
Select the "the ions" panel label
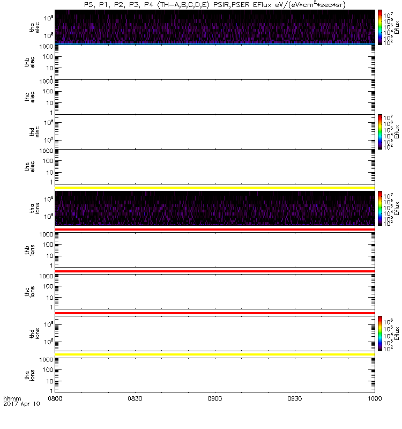[x=29, y=375]
